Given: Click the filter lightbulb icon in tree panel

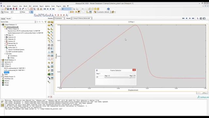Looking at the screenshot, I should (x=45, y=22).
